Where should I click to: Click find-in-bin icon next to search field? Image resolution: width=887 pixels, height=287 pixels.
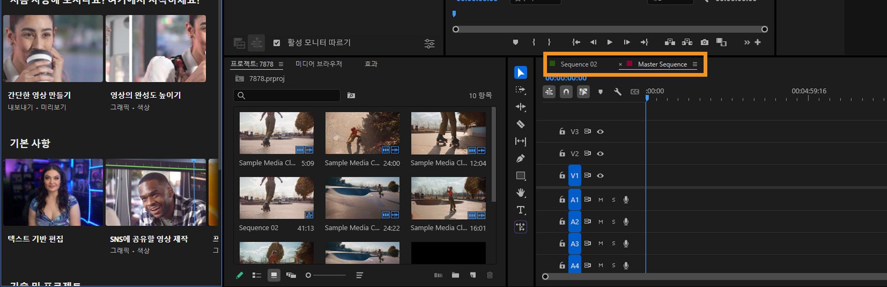coord(351,95)
